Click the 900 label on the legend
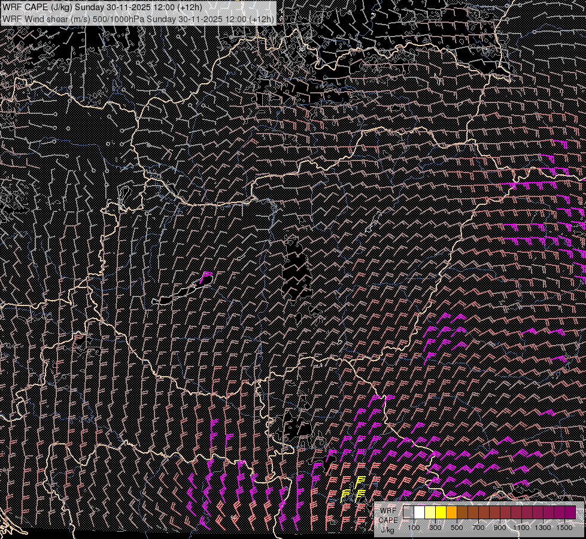The width and height of the screenshot is (586, 539). pyautogui.click(x=500, y=528)
